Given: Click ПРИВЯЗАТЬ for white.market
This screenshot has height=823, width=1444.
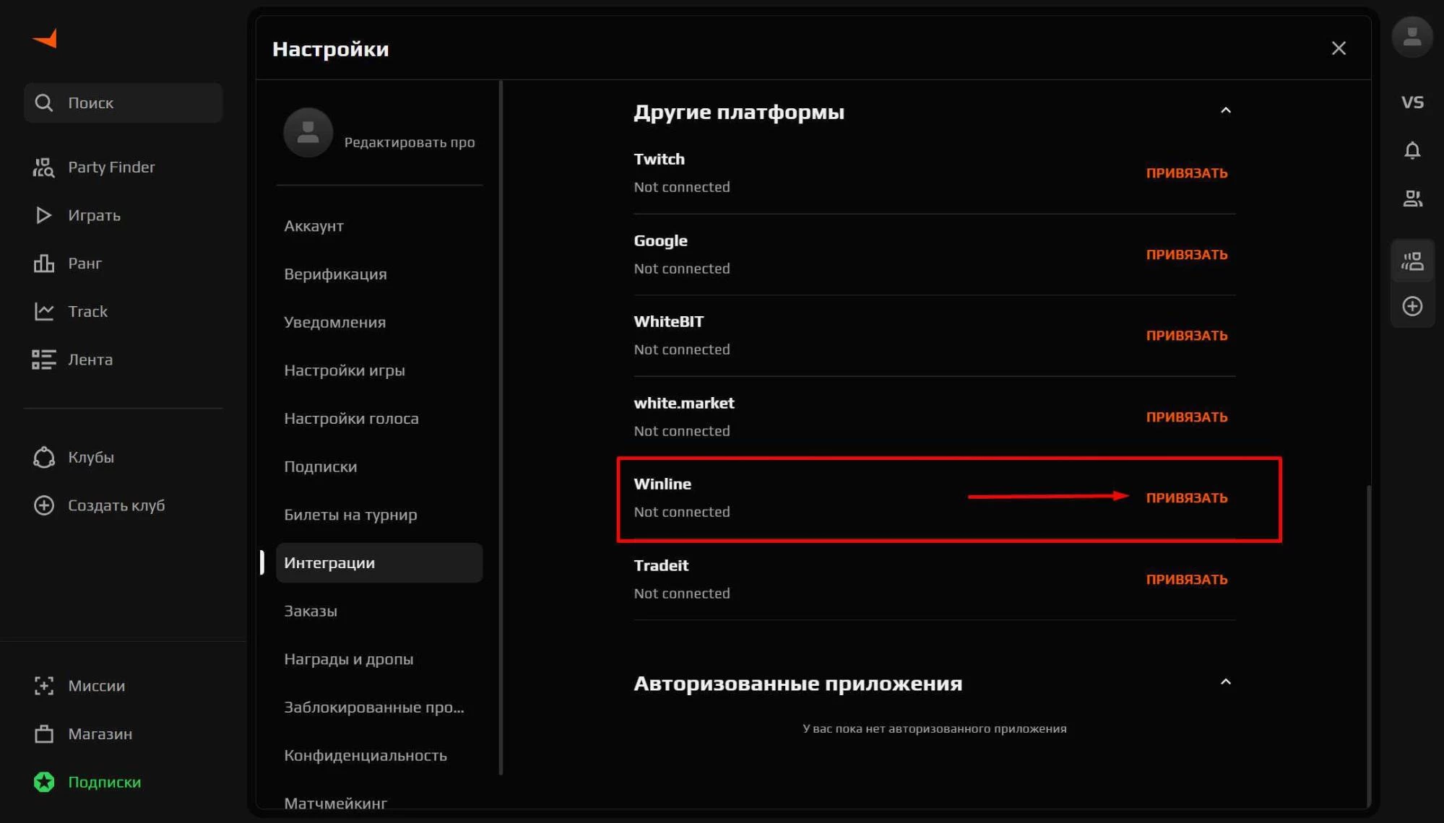Looking at the screenshot, I should coord(1186,417).
